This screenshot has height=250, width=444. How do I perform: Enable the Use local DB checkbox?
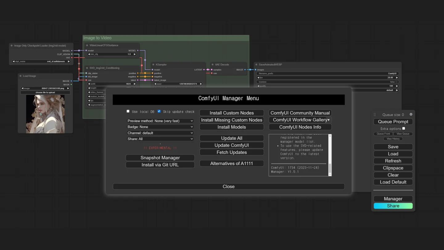(128, 111)
